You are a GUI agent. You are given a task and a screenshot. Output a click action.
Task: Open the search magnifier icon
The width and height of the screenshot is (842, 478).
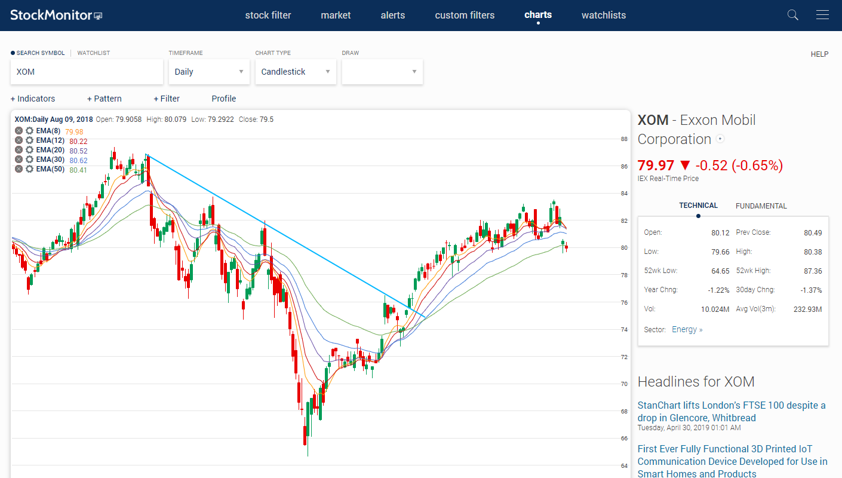point(793,15)
